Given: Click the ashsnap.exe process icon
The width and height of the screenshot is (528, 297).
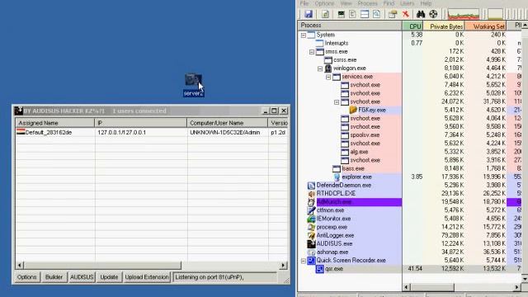Looking at the screenshot, I should tap(311, 252).
